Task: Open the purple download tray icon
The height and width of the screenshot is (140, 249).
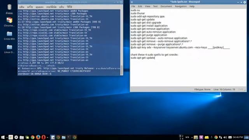Action: click(201, 137)
